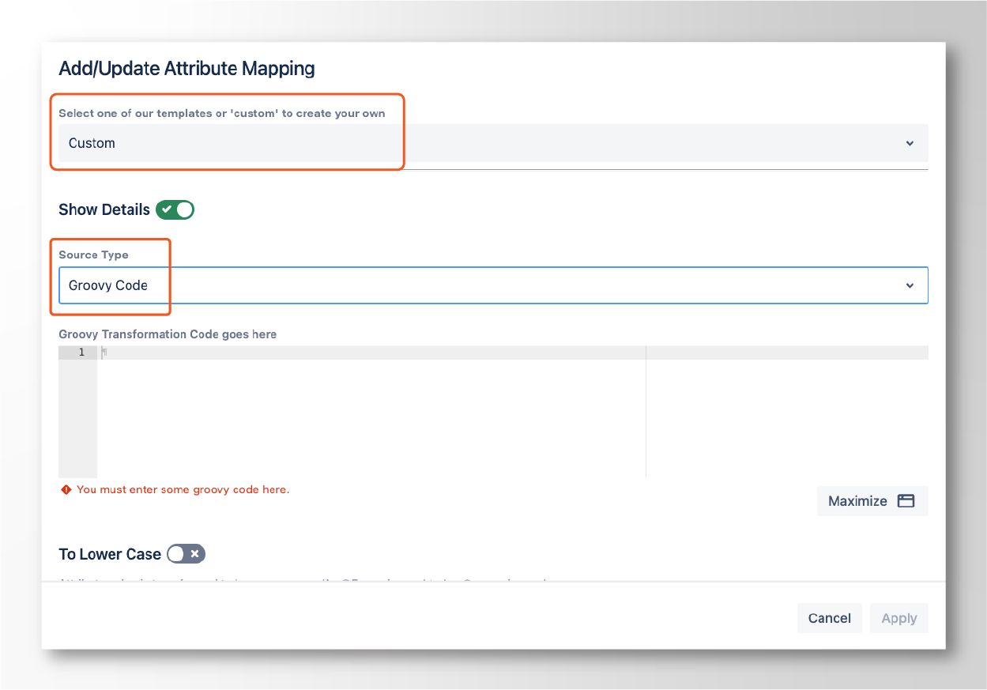Open the template selection dropdown showing Custom
Viewport: 987px width, 690px height.
pyautogui.click(x=493, y=143)
